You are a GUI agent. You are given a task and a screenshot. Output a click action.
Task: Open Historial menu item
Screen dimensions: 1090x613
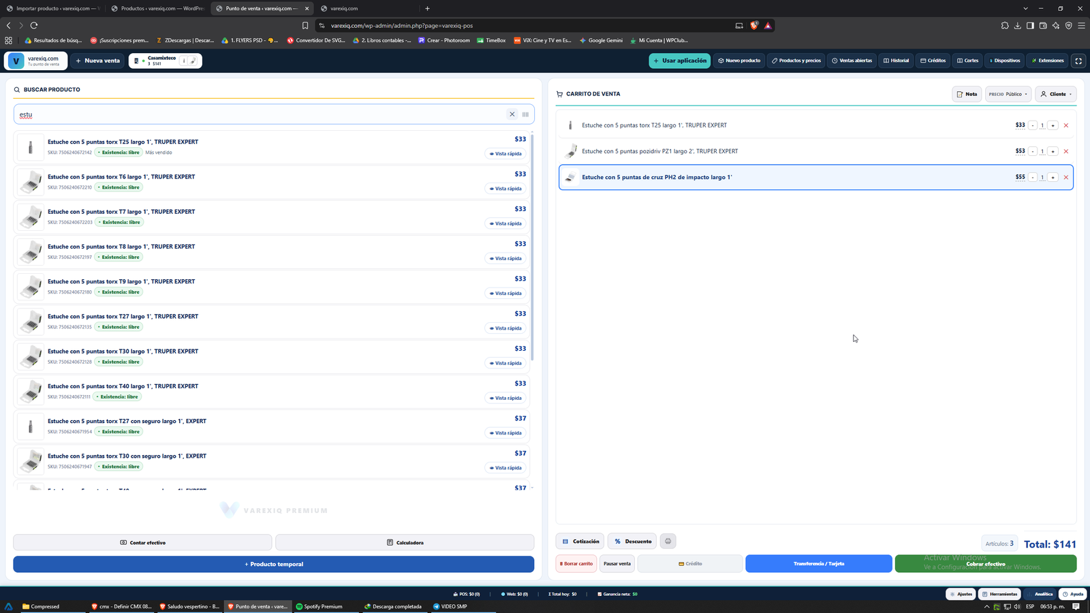point(896,61)
